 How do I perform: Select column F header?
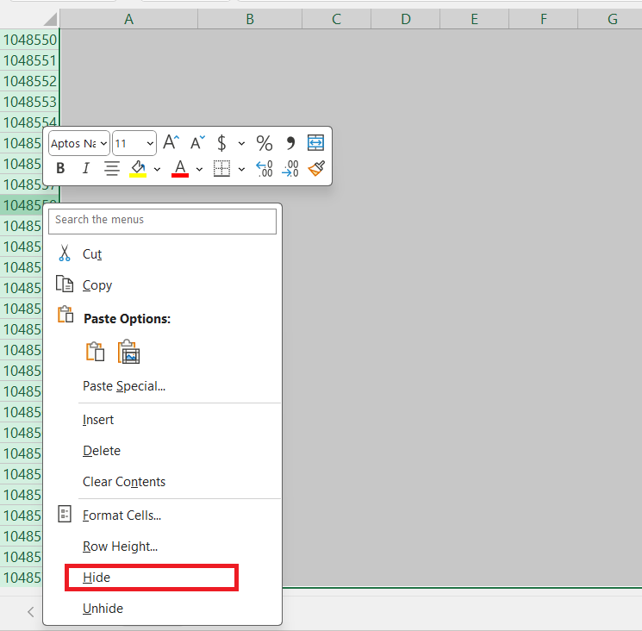coord(544,19)
